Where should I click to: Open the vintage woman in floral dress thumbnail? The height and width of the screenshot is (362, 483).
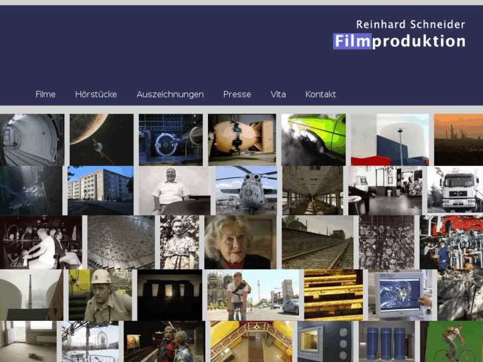(179, 242)
